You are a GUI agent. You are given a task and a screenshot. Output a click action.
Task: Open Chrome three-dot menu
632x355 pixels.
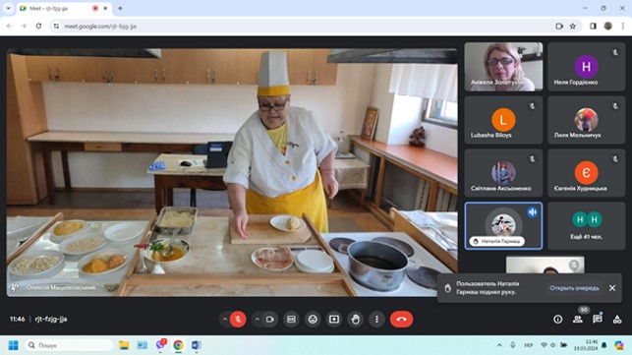click(623, 27)
